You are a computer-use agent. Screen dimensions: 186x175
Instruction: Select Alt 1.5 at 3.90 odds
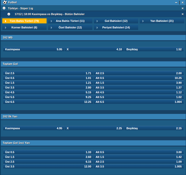(x=138, y=83)
